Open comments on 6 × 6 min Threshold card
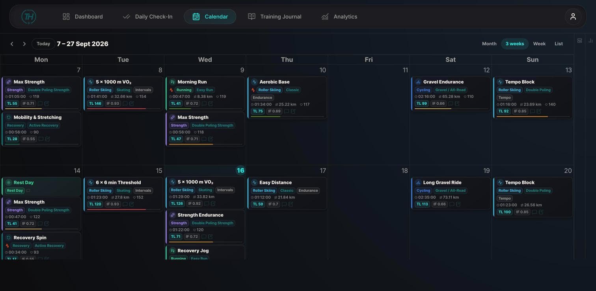The width and height of the screenshot is (596, 291). (x=125, y=204)
